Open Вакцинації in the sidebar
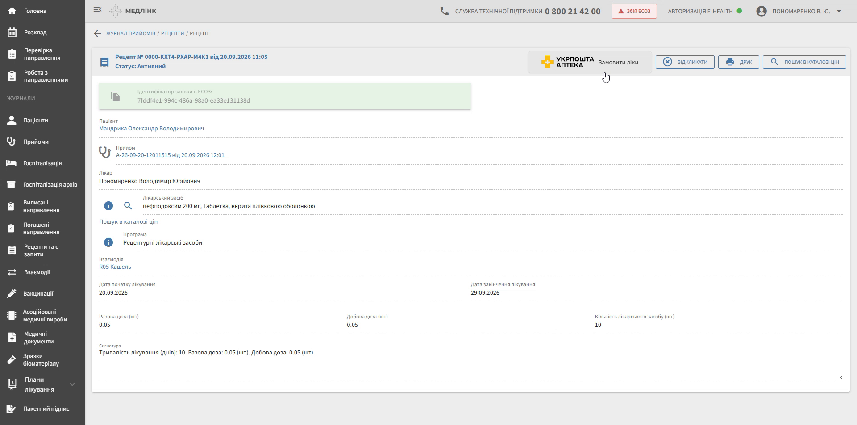This screenshot has width=857, height=425. pyautogui.click(x=42, y=293)
